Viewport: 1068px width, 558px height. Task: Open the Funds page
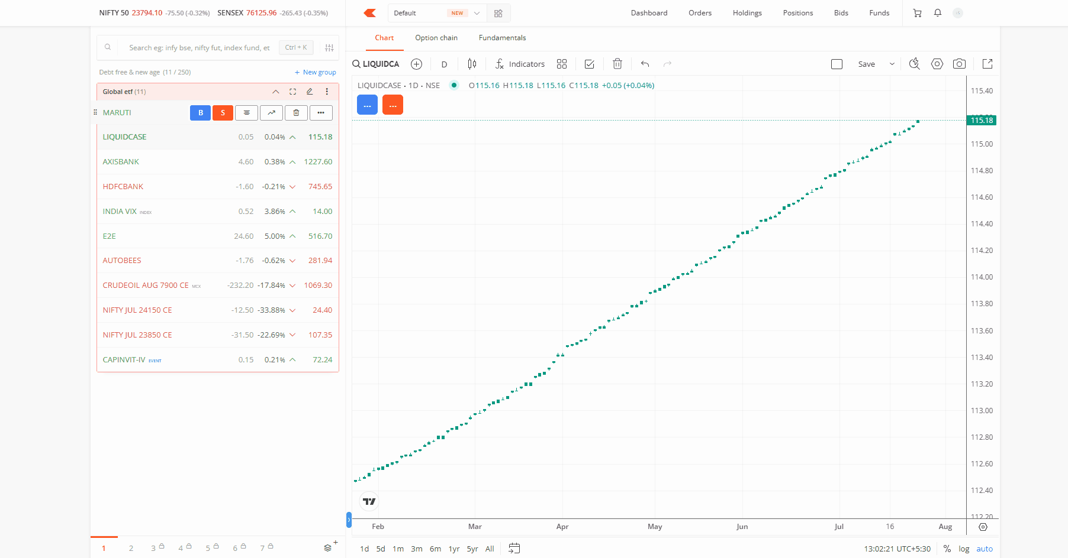[879, 13]
